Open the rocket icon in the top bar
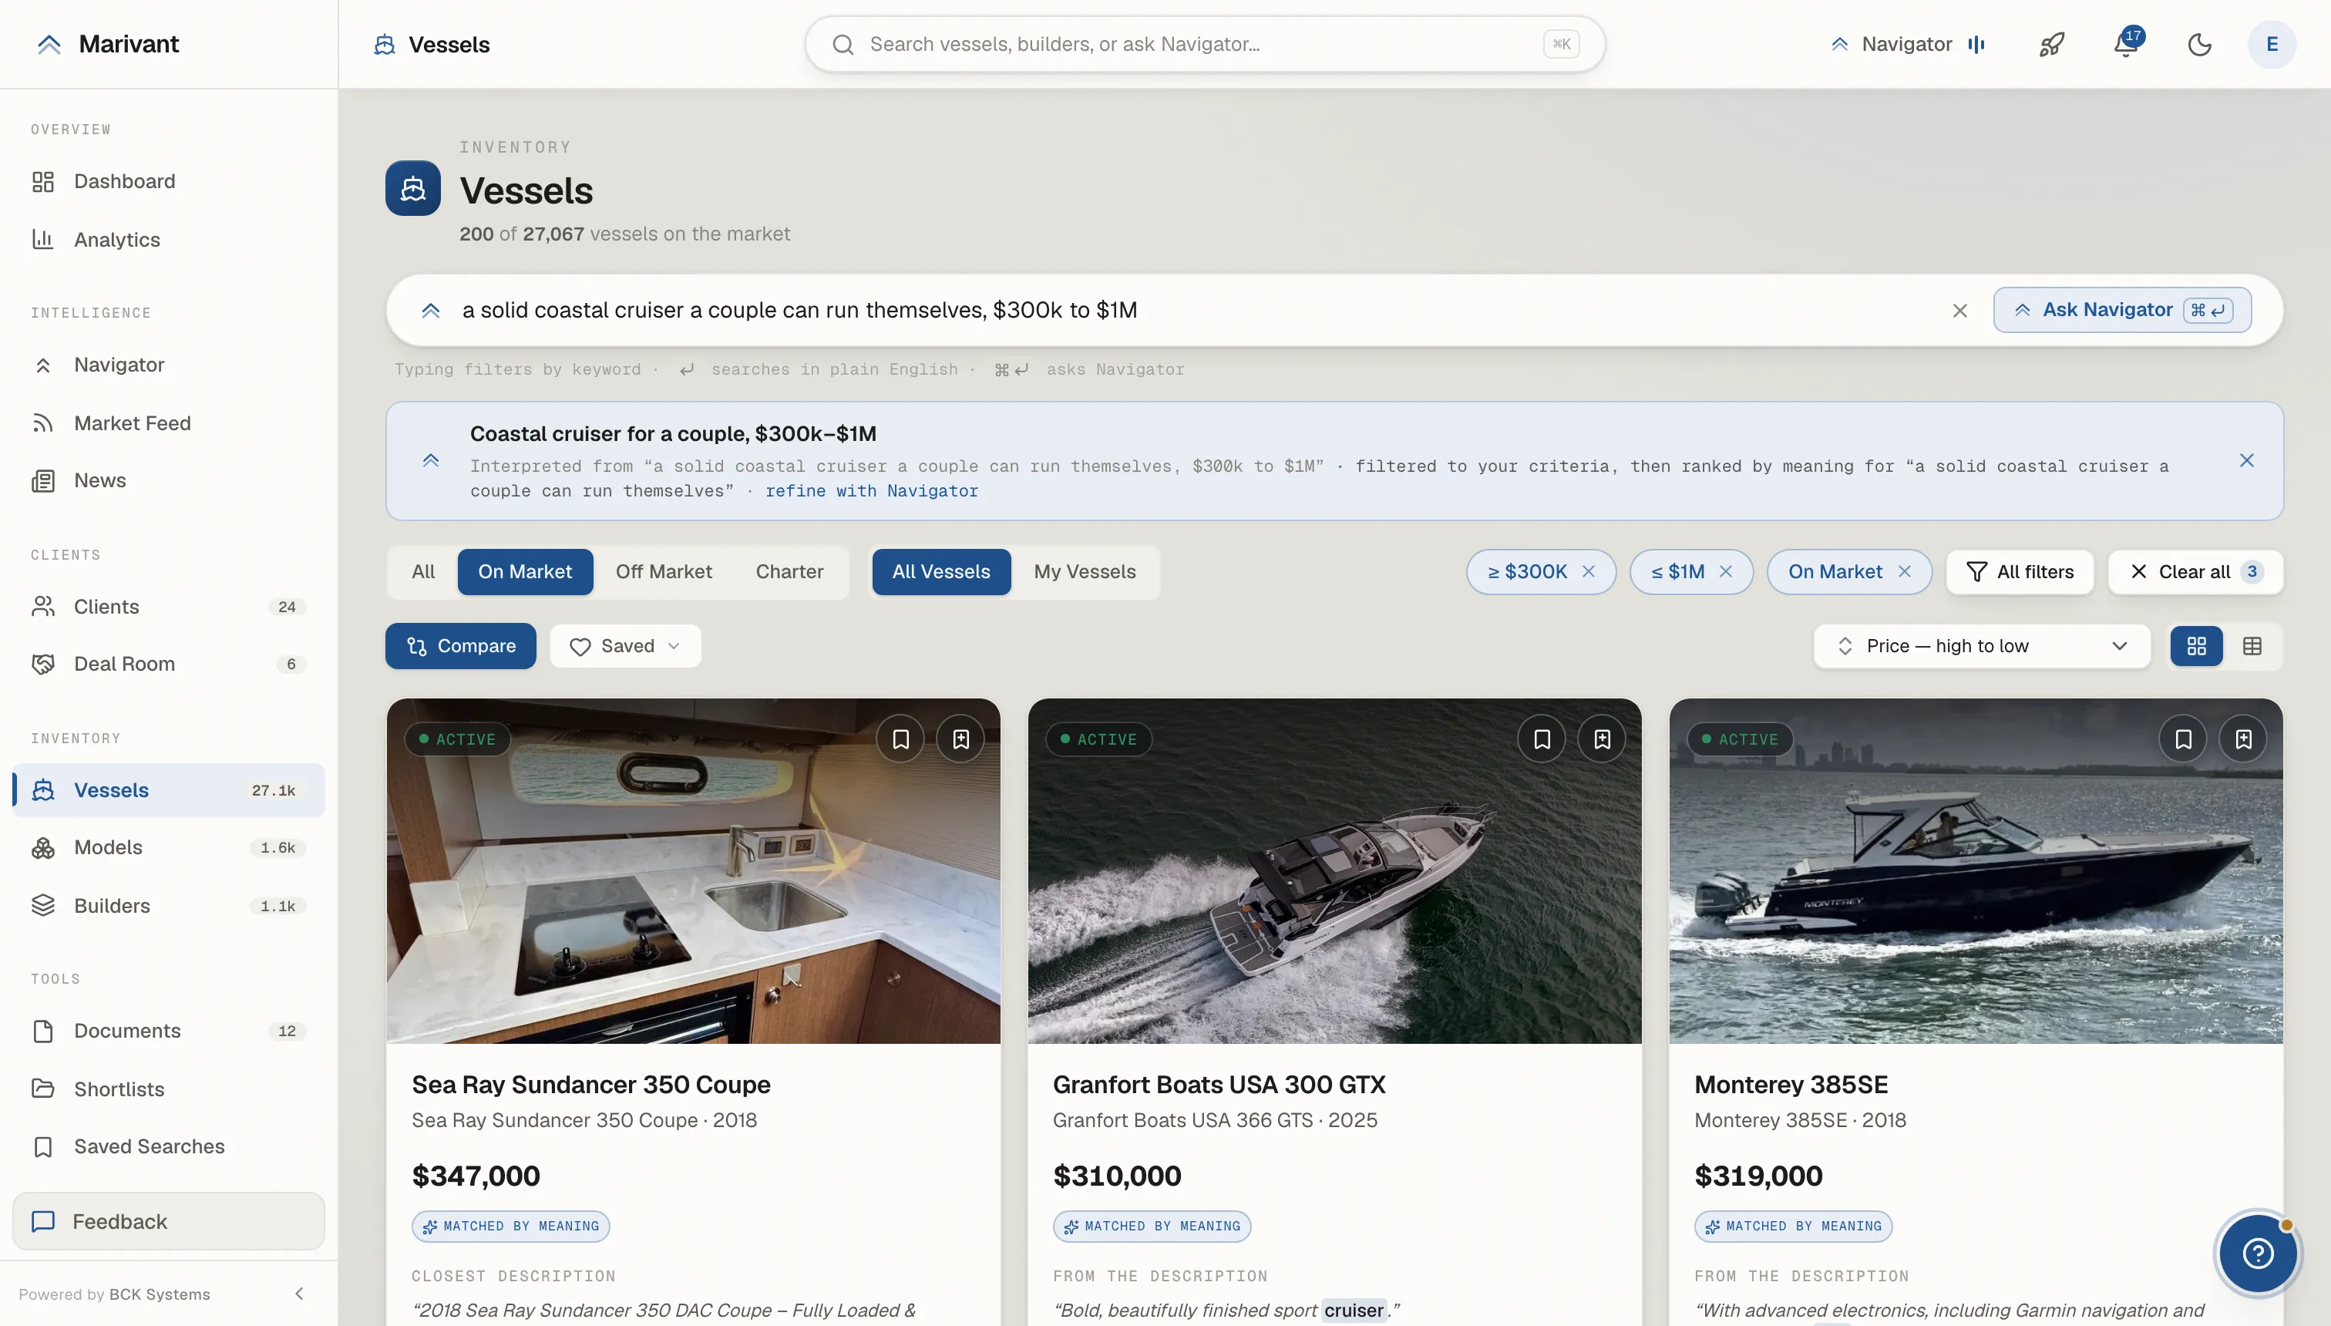This screenshot has width=2331, height=1326. (x=2051, y=44)
